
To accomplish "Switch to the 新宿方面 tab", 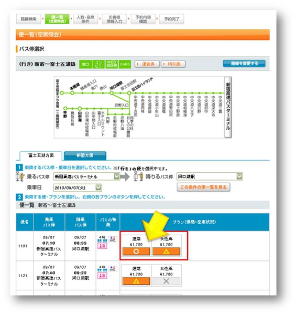I will click(85, 155).
